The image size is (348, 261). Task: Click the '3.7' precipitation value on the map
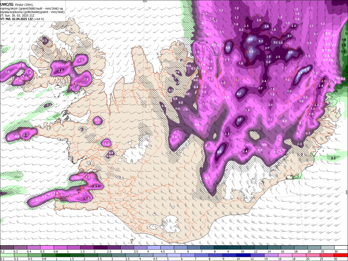pos(239,120)
